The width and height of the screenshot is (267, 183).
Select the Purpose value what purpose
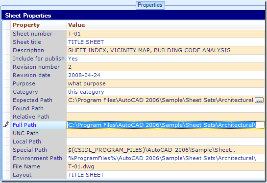[87, 83]
